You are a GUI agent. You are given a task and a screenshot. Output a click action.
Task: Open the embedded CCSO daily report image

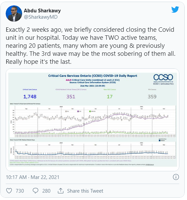(x=92, y=120)
